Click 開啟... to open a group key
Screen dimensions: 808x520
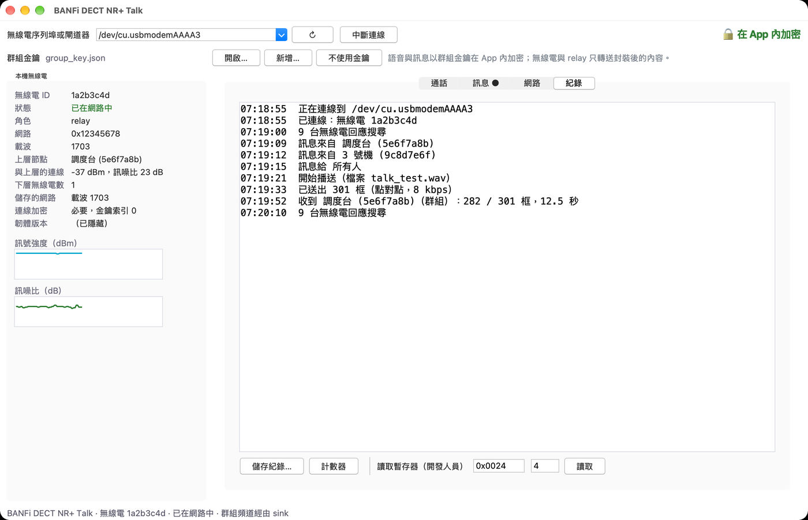coord(236,58)
